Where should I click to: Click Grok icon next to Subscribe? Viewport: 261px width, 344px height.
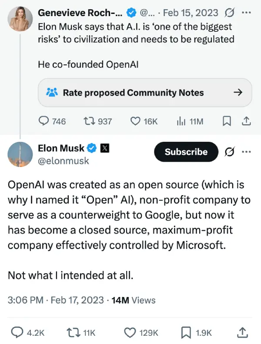coord(229,152)
